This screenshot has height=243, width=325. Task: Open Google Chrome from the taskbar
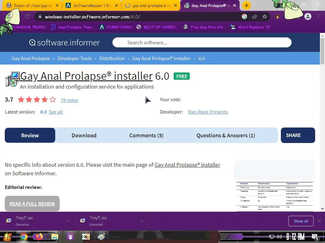23,237
